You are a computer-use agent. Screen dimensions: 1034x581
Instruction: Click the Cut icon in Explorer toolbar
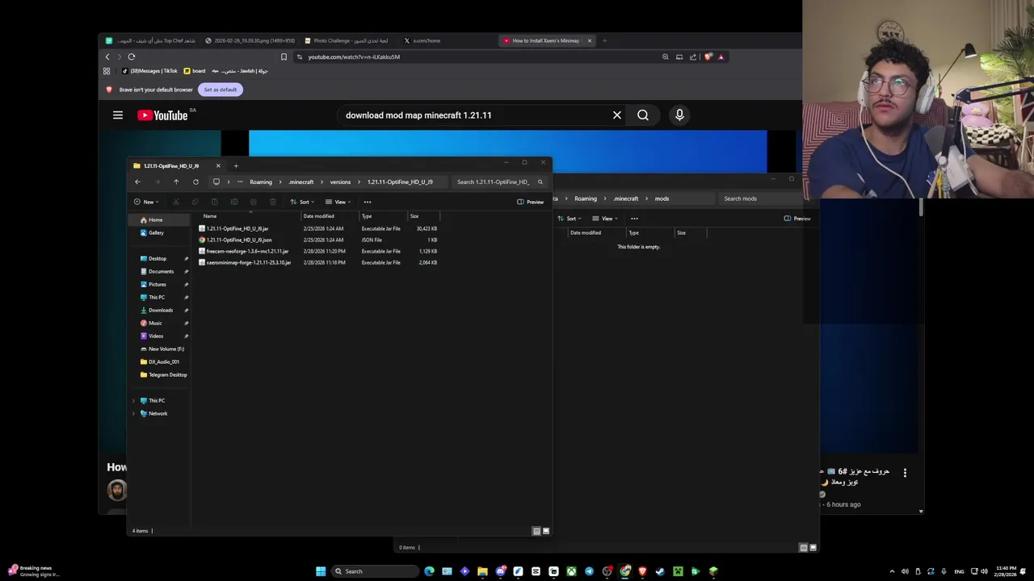176,202
